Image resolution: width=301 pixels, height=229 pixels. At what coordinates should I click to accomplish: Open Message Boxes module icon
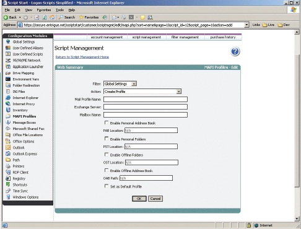coord(8,123)
